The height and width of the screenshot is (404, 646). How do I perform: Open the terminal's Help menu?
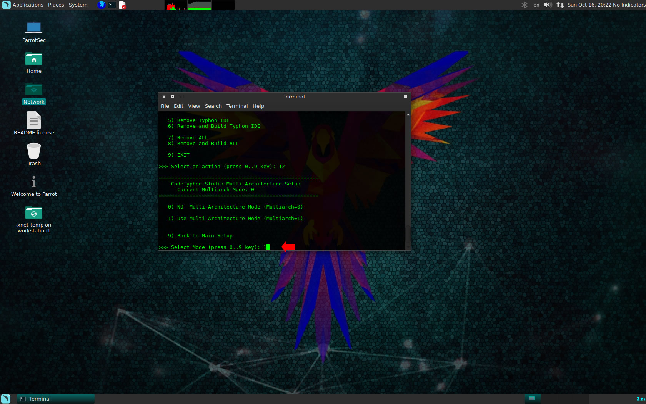pyautogui.click(x=258, y=106)
